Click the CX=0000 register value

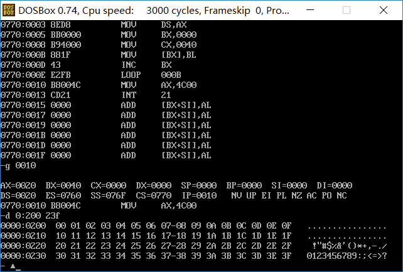pos(109,185)
